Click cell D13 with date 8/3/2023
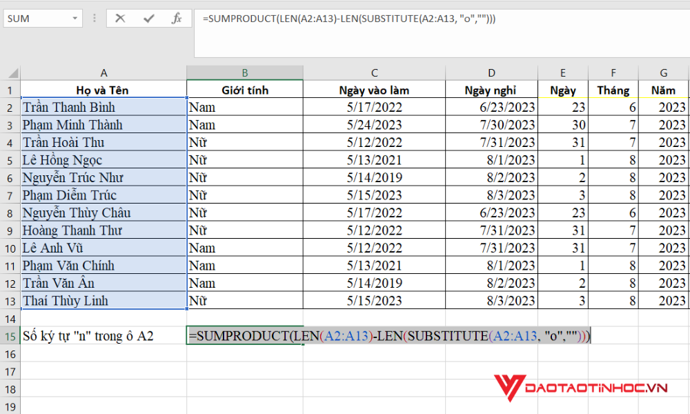 coord(491,301)
